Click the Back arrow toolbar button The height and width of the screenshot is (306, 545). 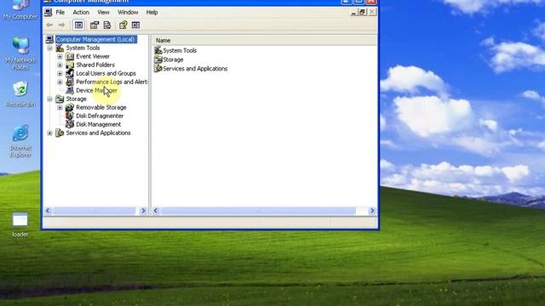click(49, 25)
